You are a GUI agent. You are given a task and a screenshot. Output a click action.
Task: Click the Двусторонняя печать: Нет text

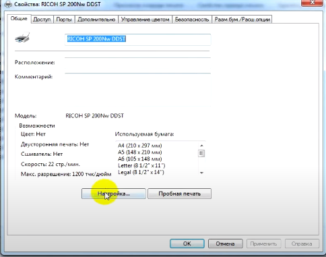55,144
